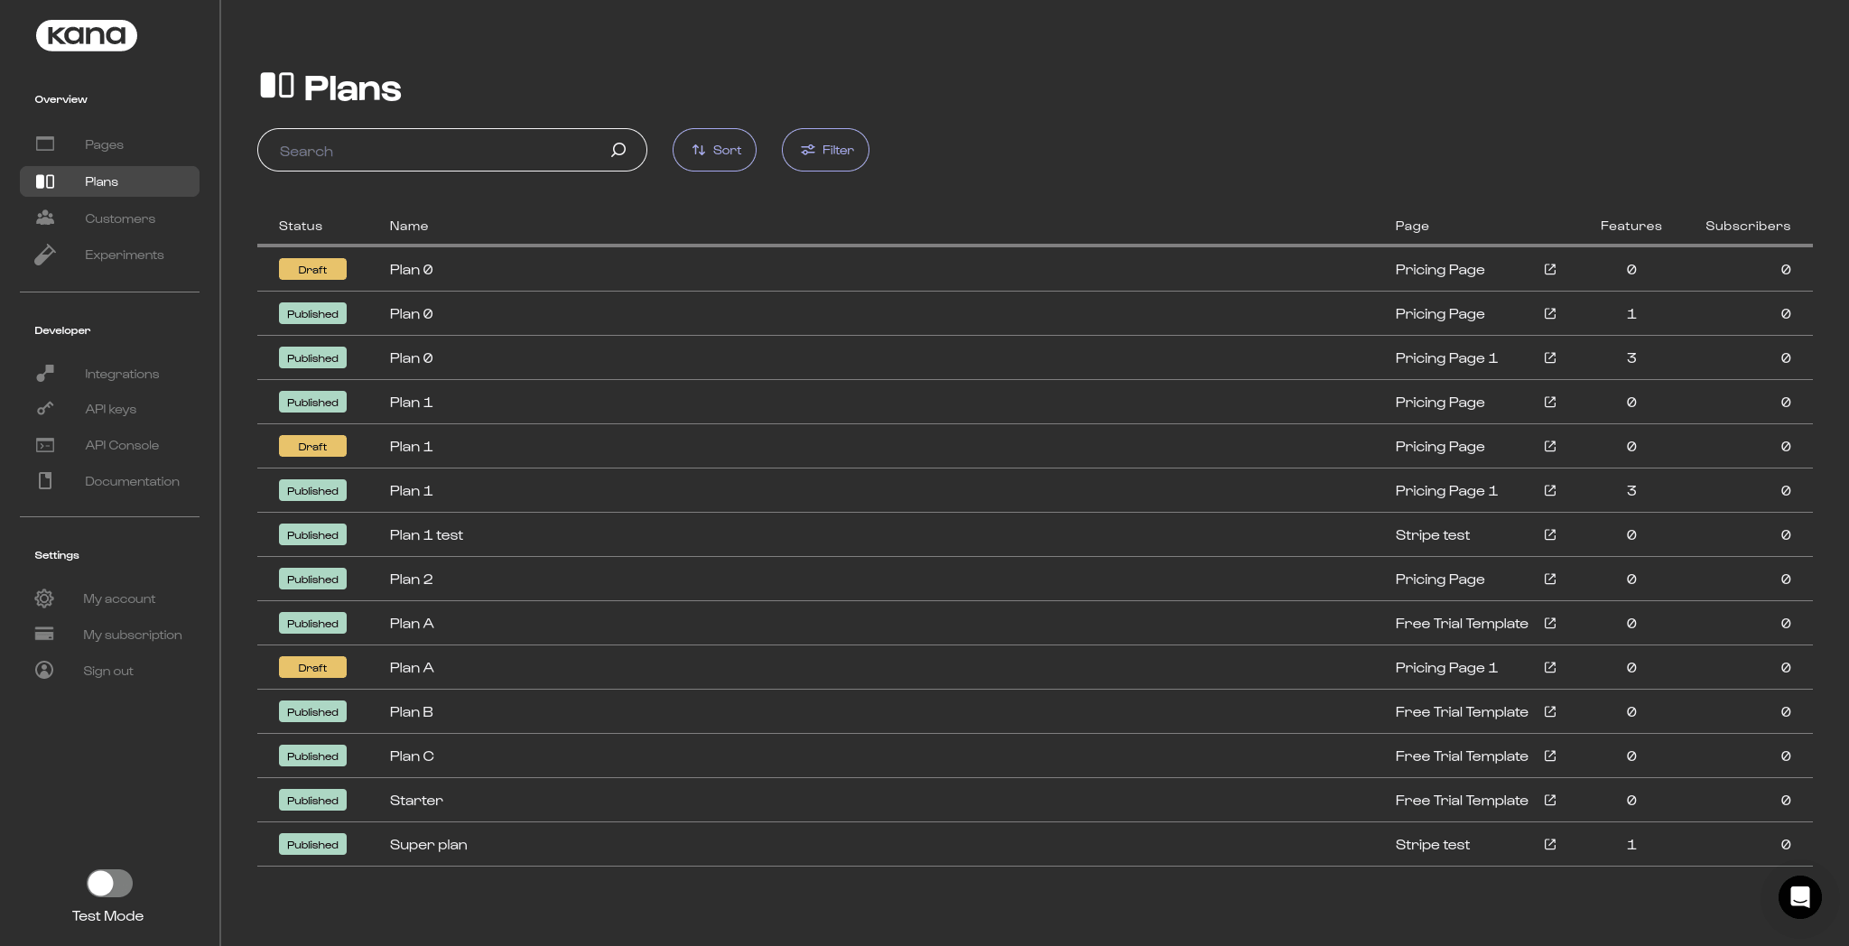Enable the Test Mode switch
Viewport: 1849px width, 946px height.
pyautogui.click(x=109, y=883)
